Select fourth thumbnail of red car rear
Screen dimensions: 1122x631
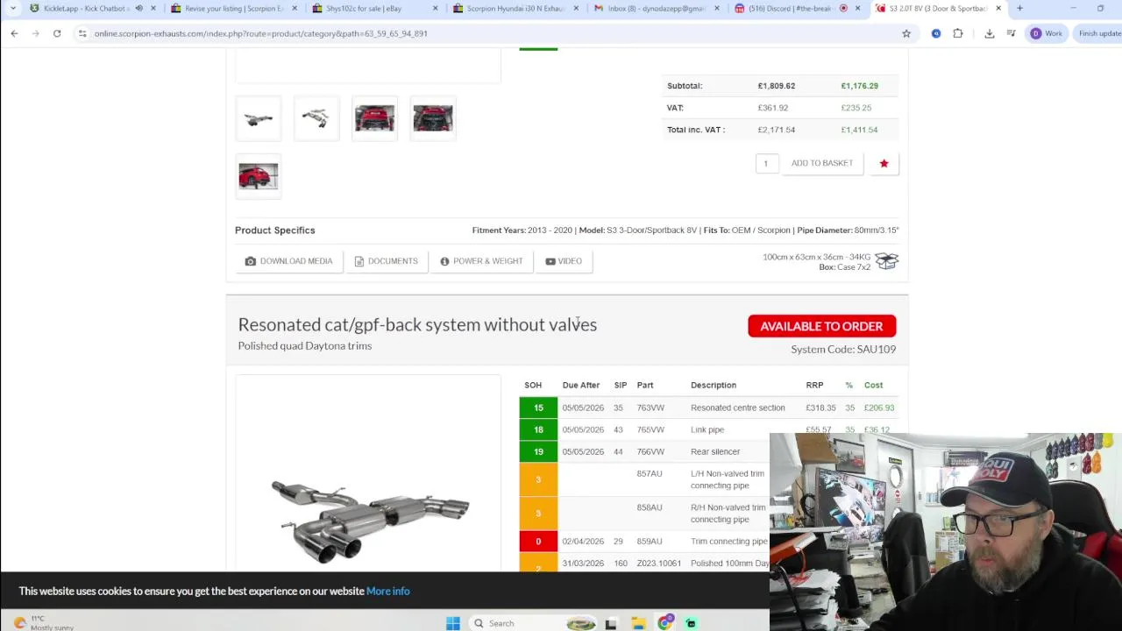(433, 118)
